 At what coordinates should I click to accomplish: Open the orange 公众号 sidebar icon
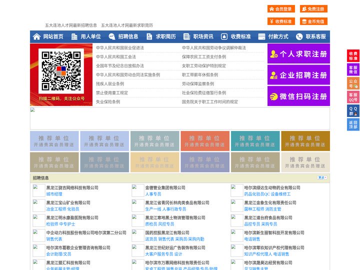pos(353,83)
